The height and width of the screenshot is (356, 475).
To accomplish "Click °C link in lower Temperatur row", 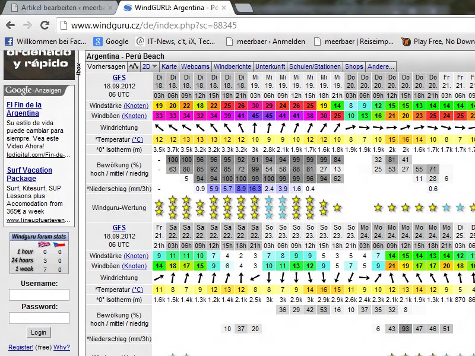I will [x=138, y=290].
